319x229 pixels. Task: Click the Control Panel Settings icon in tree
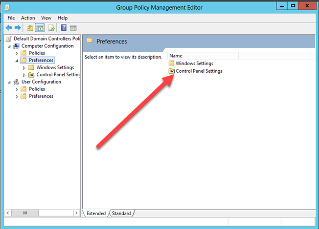[x=31, y=75]
